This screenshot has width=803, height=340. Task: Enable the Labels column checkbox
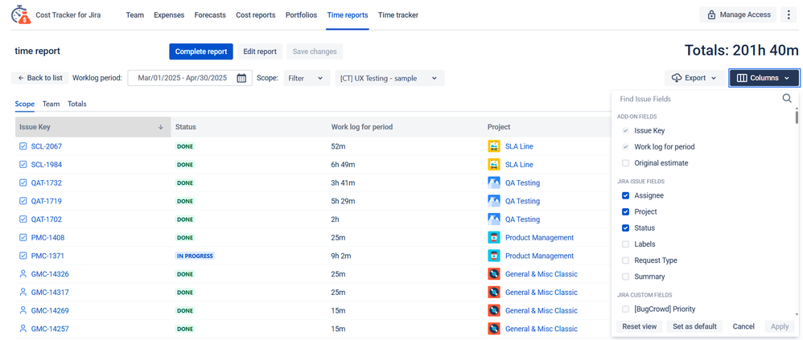tap(625, 244)
